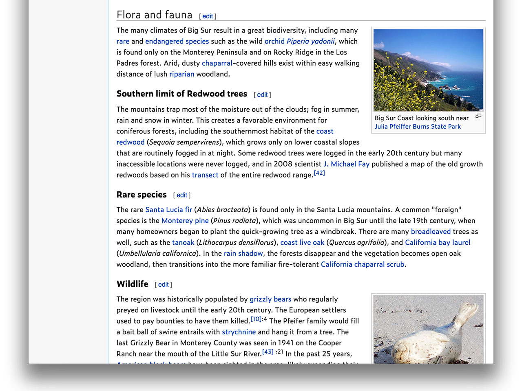This screenshot has height=391, width=522.
Task: Jump to citation 10
Action: [x=256, y=319]
